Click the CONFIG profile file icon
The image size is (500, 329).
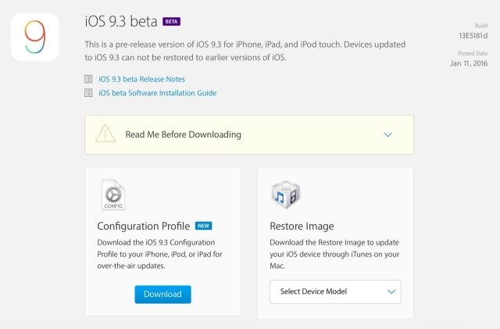click(112, 195)
